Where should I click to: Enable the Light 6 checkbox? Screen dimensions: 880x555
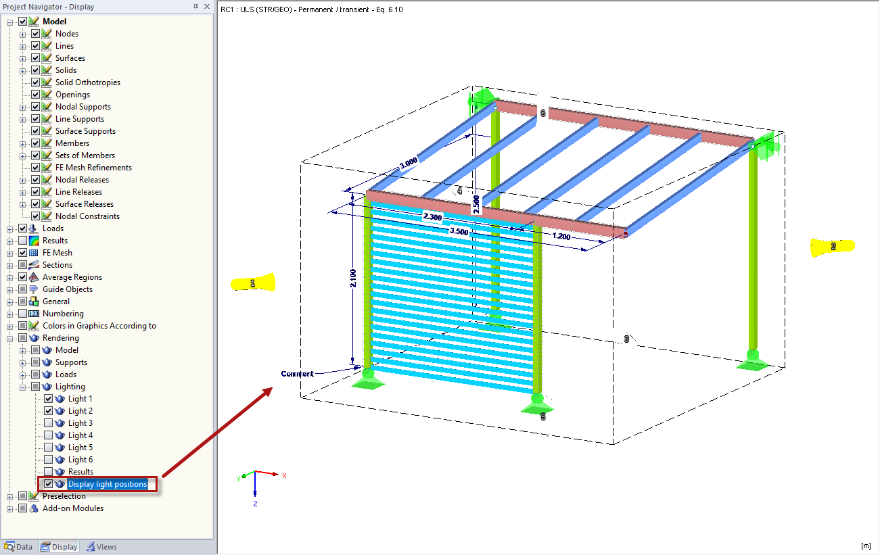tap(48, 460)
